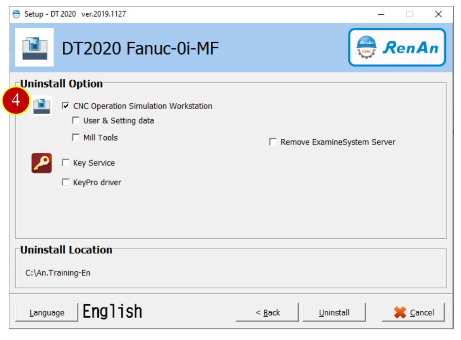
Task: Click the red number 4 step marker
Action: click(16, 100)
